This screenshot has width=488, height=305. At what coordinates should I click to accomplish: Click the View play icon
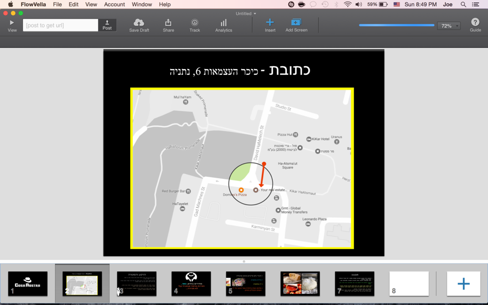12,22
